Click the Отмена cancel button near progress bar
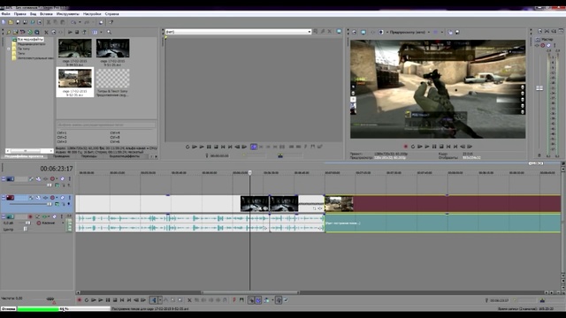The image size is (566, 318). coord(8,309)
